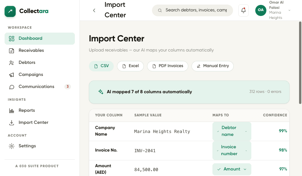The width and height of the screenshot is (302, 176).
Task: Click the 98% confidence value
Action: click(x=283, y=150)
